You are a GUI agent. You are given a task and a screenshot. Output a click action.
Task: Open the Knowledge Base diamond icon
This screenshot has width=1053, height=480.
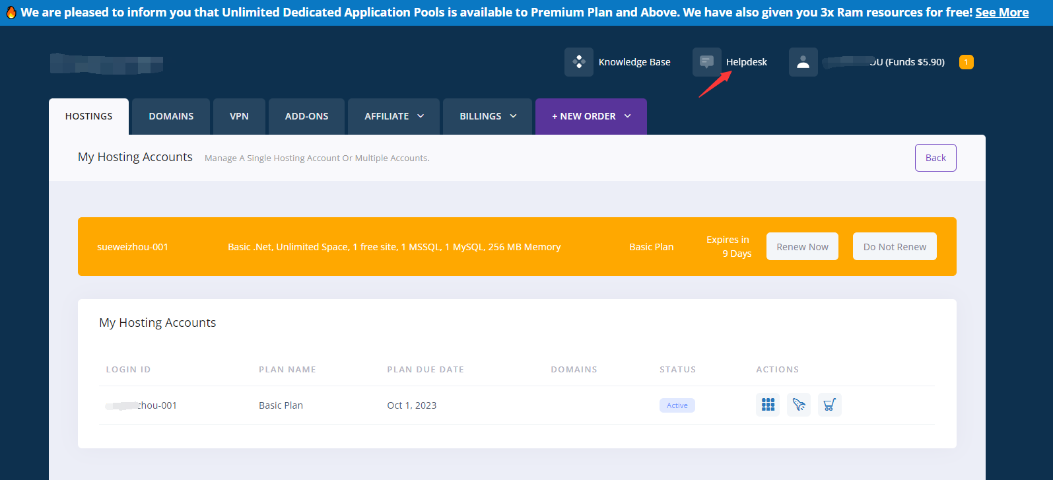pyautogui.click(x=579, y=62)
